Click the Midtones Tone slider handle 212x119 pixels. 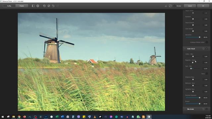[193, 86]
